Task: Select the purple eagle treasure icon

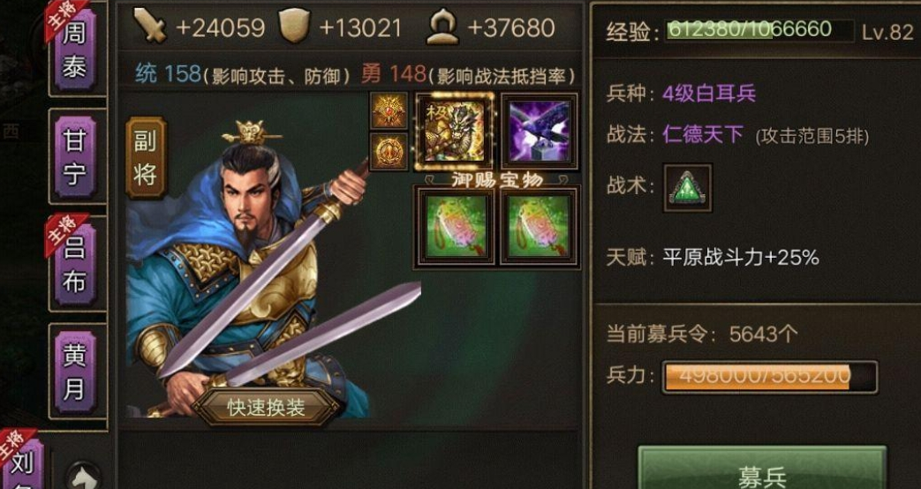Action: click(540, 132)
